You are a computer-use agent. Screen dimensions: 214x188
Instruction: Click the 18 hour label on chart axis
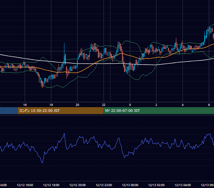pos(51,105)
